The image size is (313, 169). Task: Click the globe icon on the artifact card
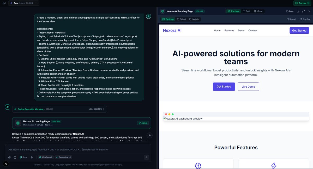(18, 123)
